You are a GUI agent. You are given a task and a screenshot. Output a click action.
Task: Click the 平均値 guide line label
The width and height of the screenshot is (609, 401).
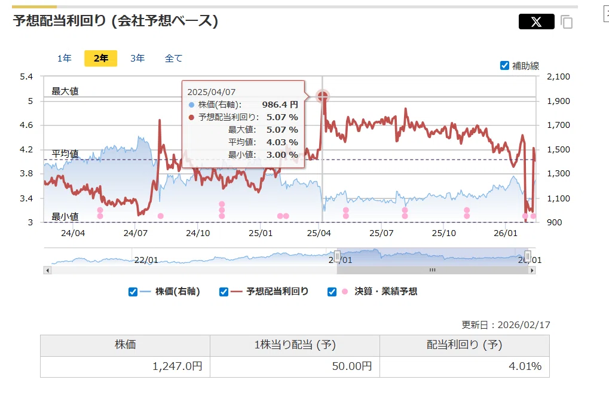point(65,154)
